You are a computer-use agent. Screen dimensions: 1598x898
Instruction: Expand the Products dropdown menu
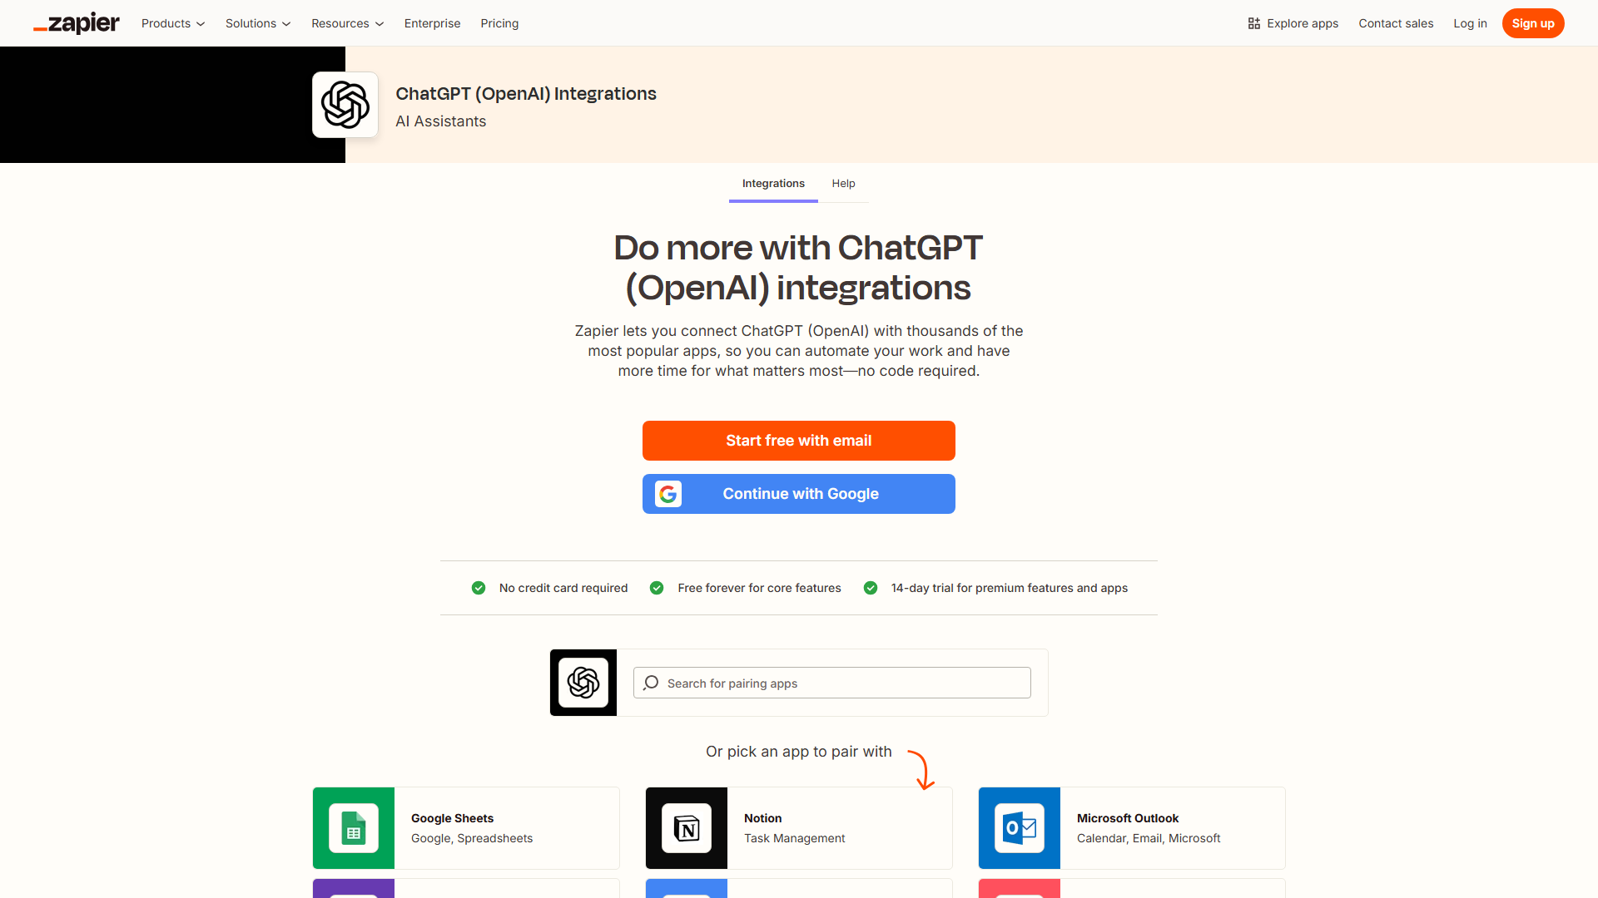point(173,23)
